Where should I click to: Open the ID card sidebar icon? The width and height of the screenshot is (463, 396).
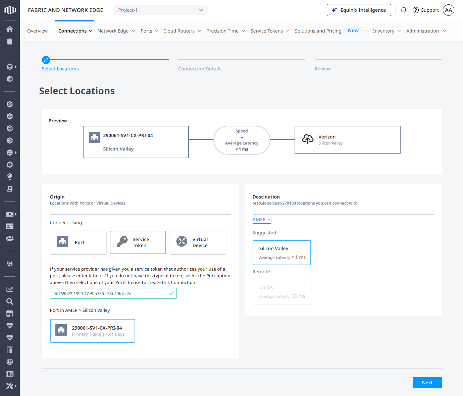(x=10, y=226)
